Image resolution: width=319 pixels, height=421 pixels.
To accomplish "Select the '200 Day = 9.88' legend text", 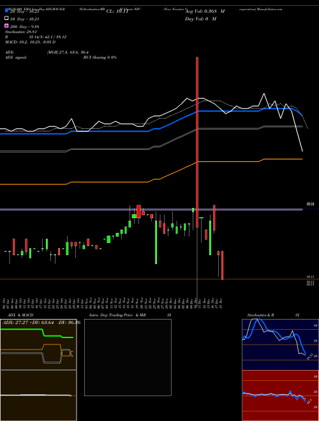I will pos(25,27).
